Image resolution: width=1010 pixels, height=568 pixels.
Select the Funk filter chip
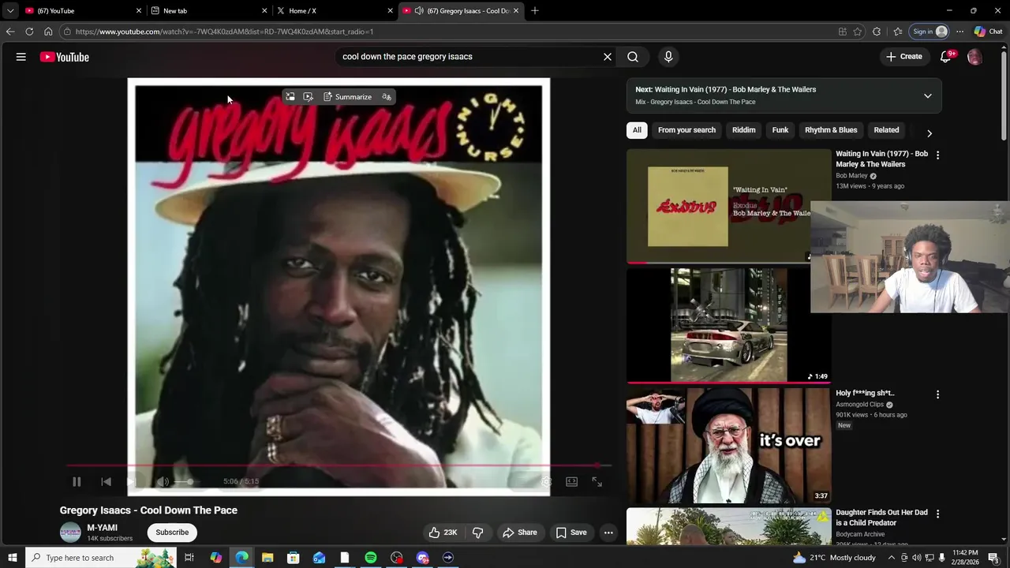pos(780,130)
